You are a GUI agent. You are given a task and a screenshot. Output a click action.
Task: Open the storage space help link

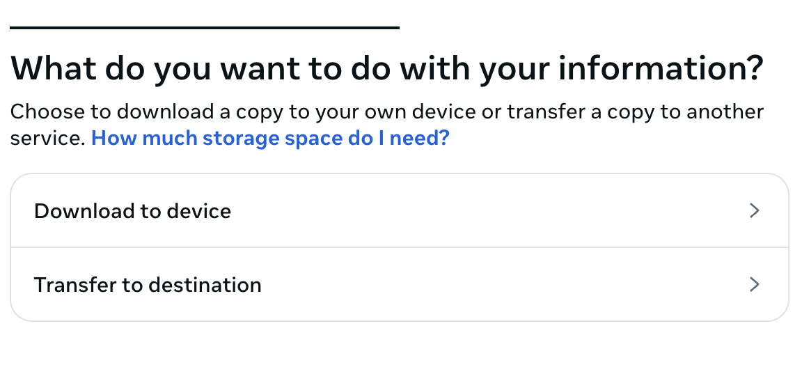click(x=270, y=138)
